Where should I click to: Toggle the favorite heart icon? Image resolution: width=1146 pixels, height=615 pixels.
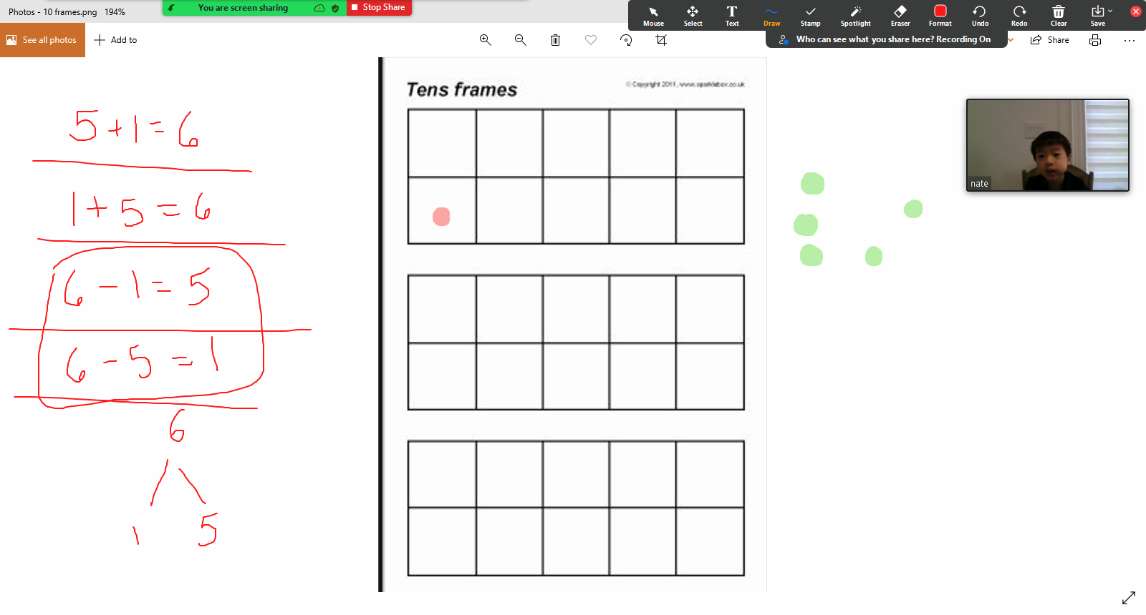pyautogui.click(x=591, y=40)
